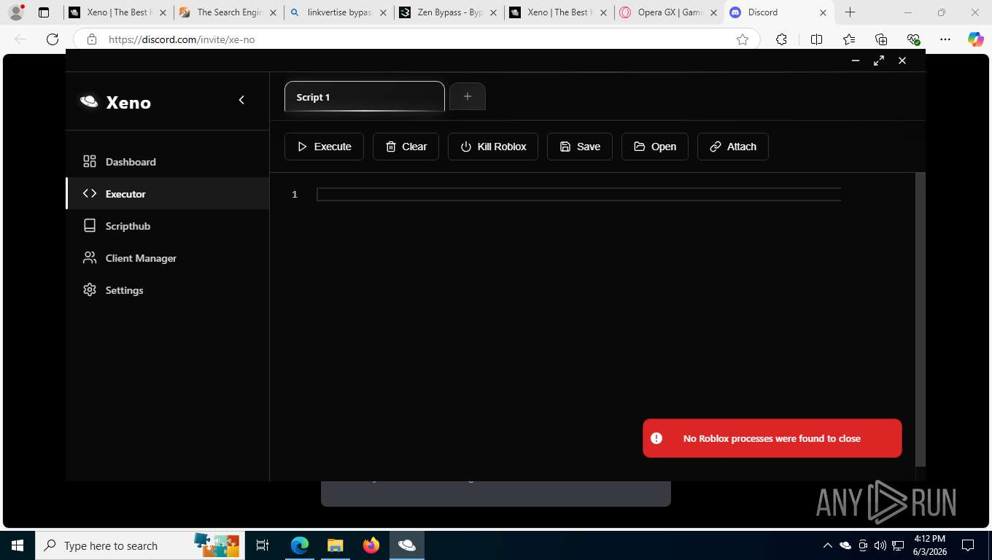Viewport: 992px width, 560px height.
Task: Open the Windows Start menu
Action: [18, 545]
